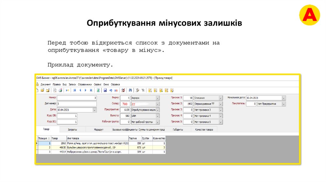Click the print preview magnifier icon
326x182 pixels.
[x=55, y=90]
